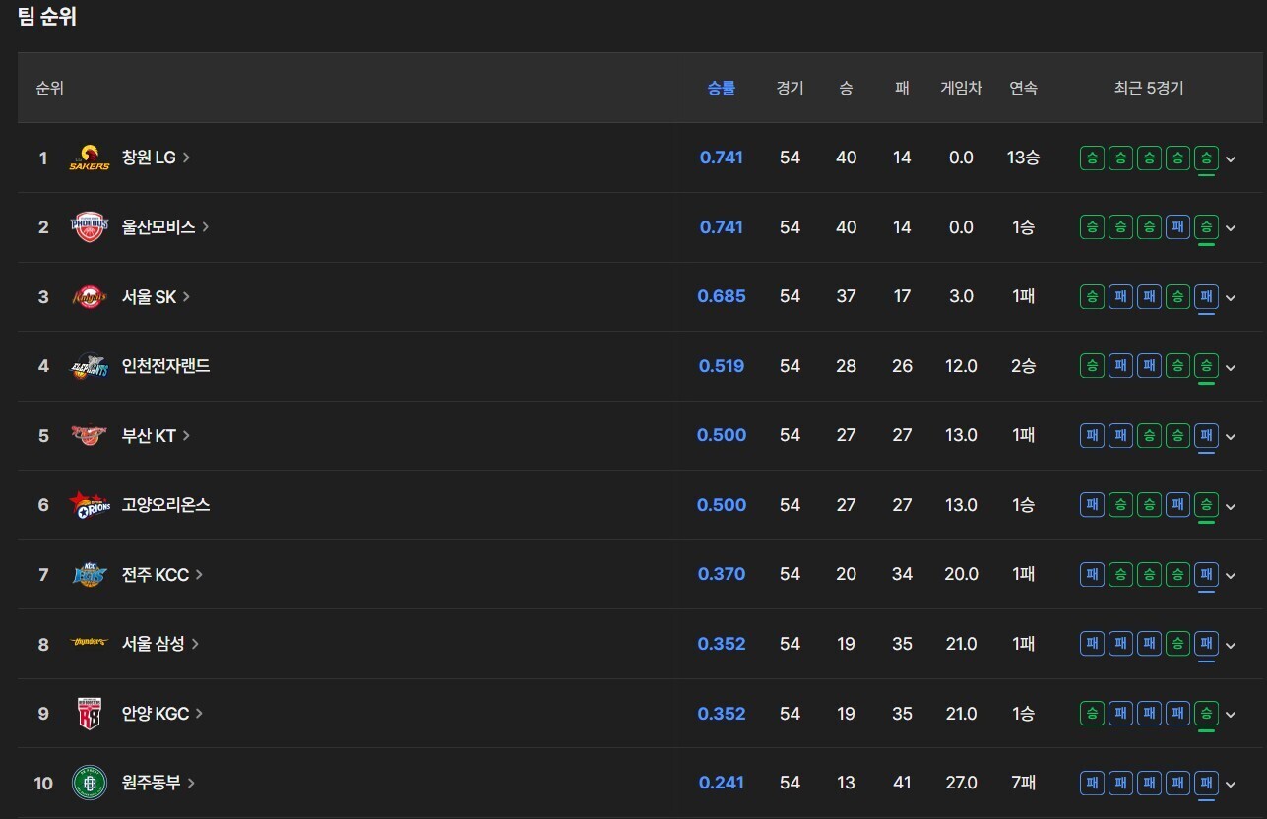Click the 창원 LG Sakers team logo
Screen dimensions: 1267x819
coord(90,157)
